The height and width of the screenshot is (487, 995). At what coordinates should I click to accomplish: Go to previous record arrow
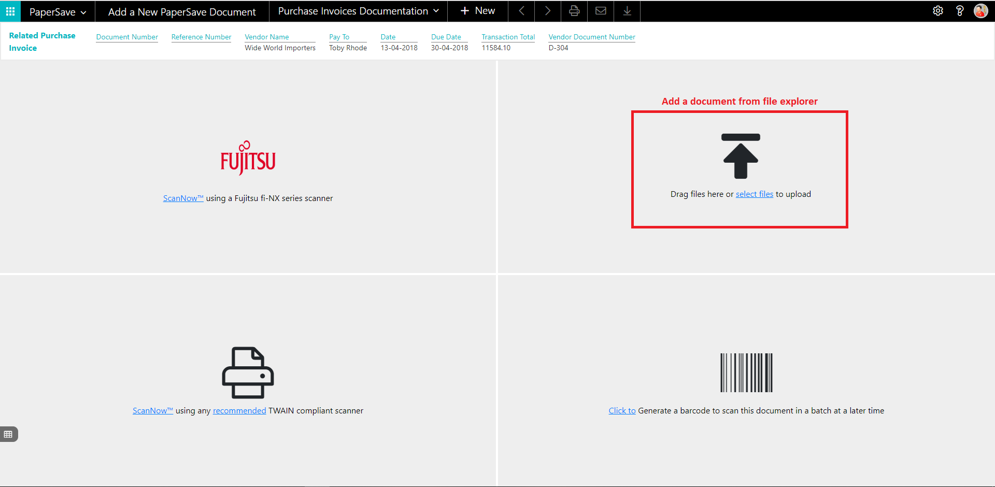pyautogui.click(x=522, y=11)
